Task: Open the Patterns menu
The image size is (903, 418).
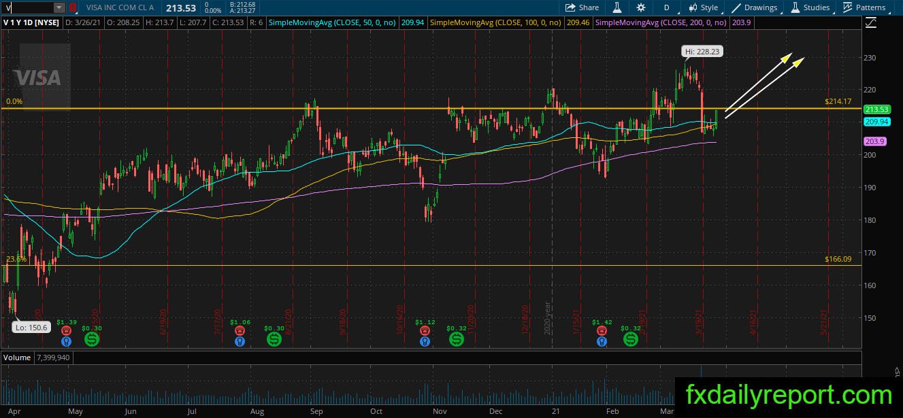Action: [x=864, y=7]
